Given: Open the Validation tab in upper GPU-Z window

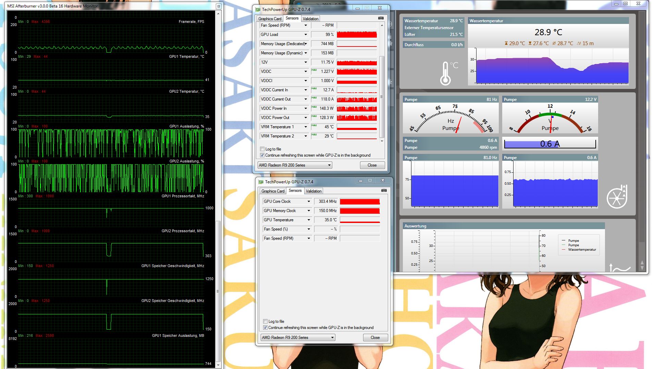Looking at the screenshot, I should (311, 19).
